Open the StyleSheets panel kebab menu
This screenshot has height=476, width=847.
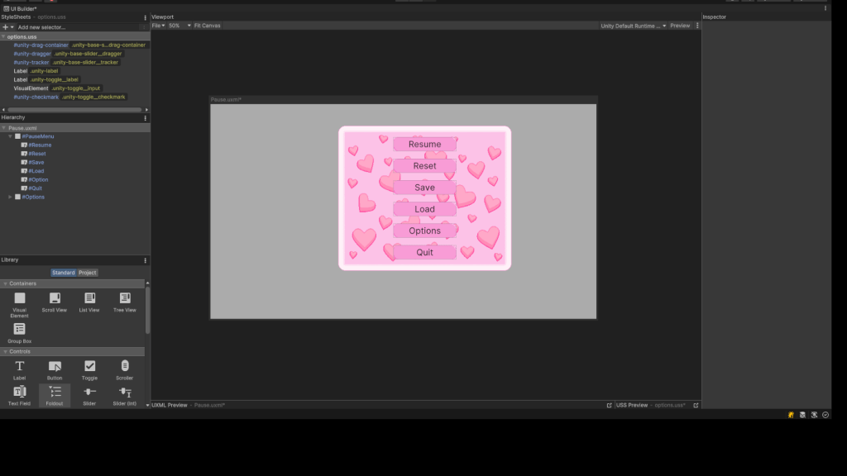(x=146, y=17)
